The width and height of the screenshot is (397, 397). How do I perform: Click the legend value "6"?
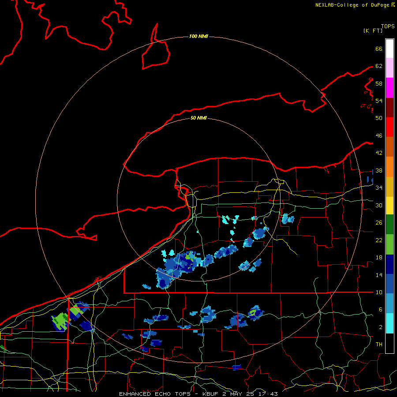point(380,310)
